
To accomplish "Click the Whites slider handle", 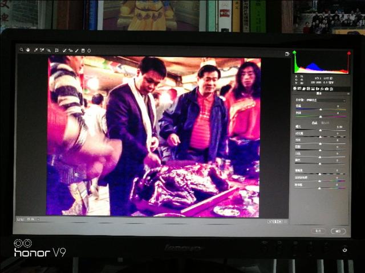I will 320,158.
